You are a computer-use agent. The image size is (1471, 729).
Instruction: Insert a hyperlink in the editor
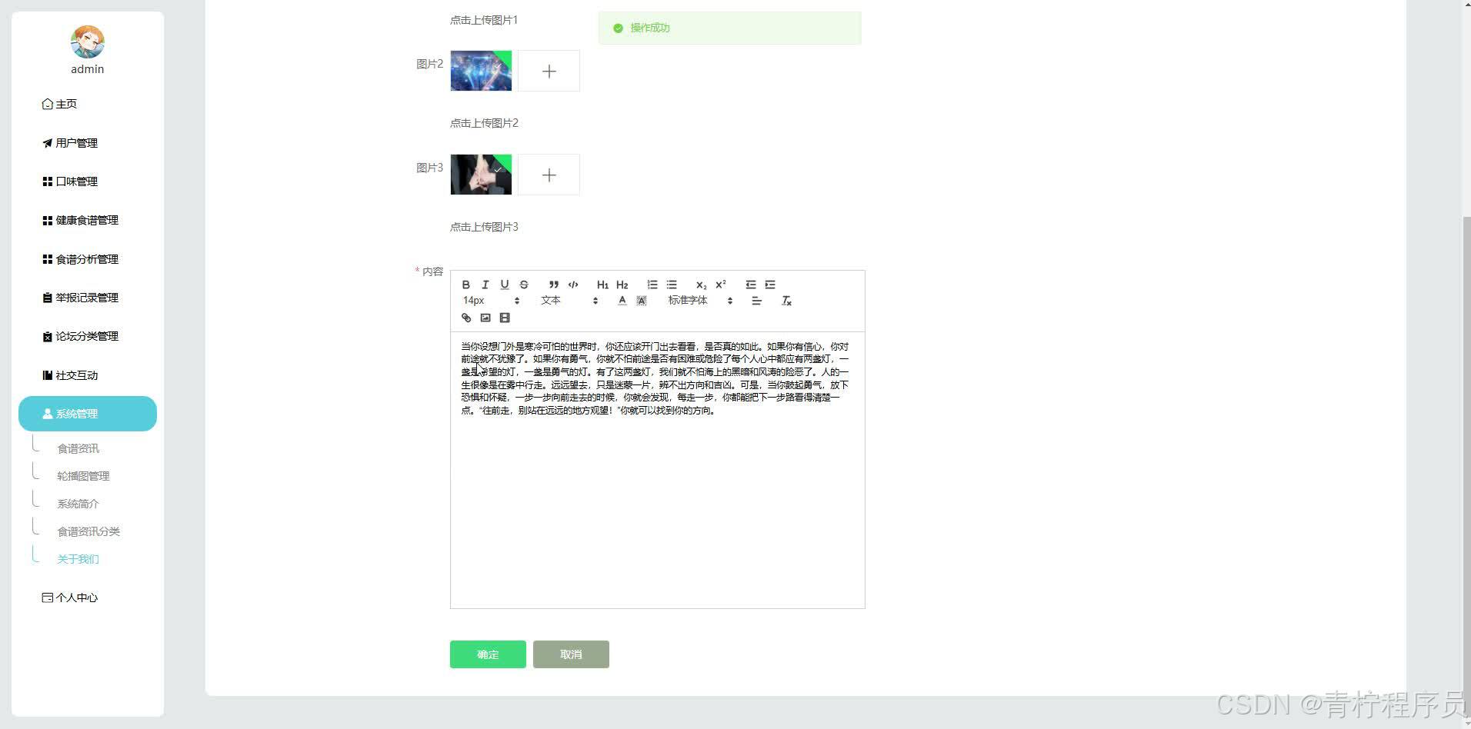pos(466,317)
